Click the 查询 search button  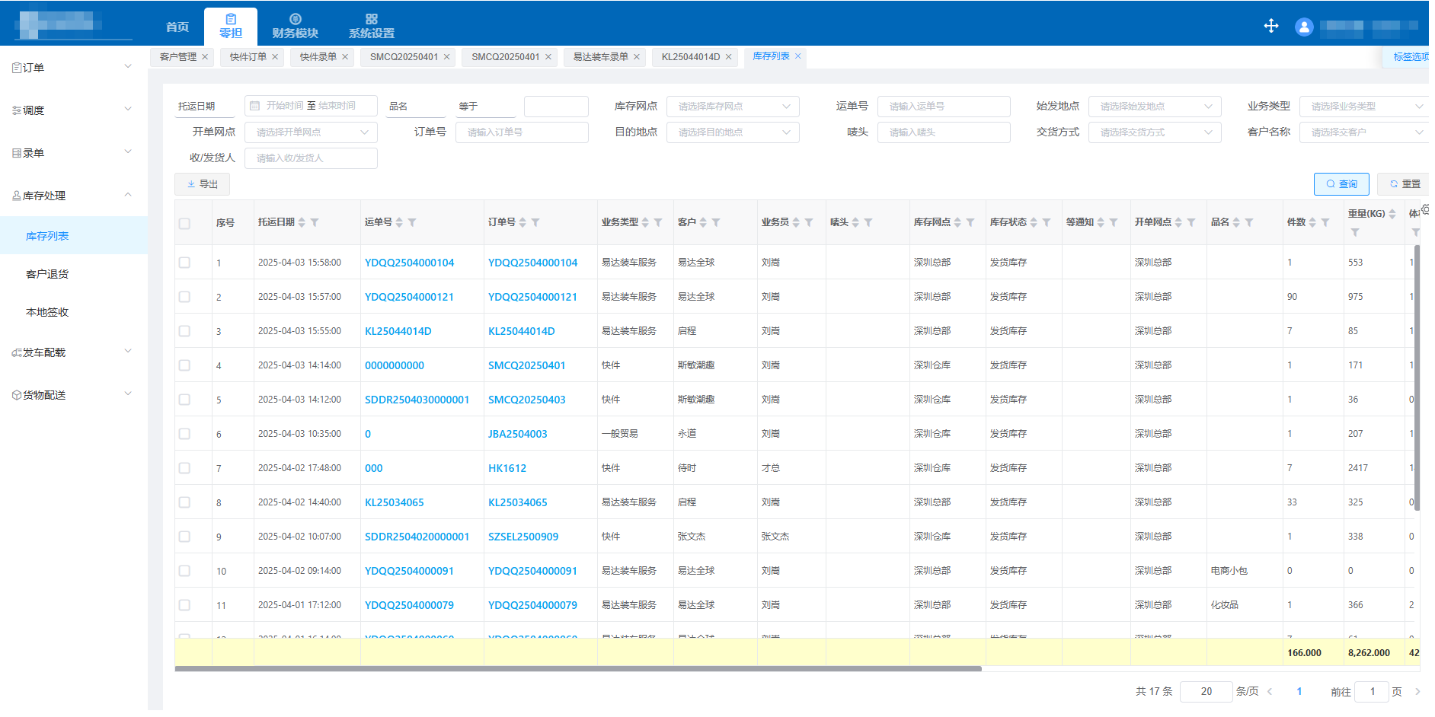click(1341, 184)
